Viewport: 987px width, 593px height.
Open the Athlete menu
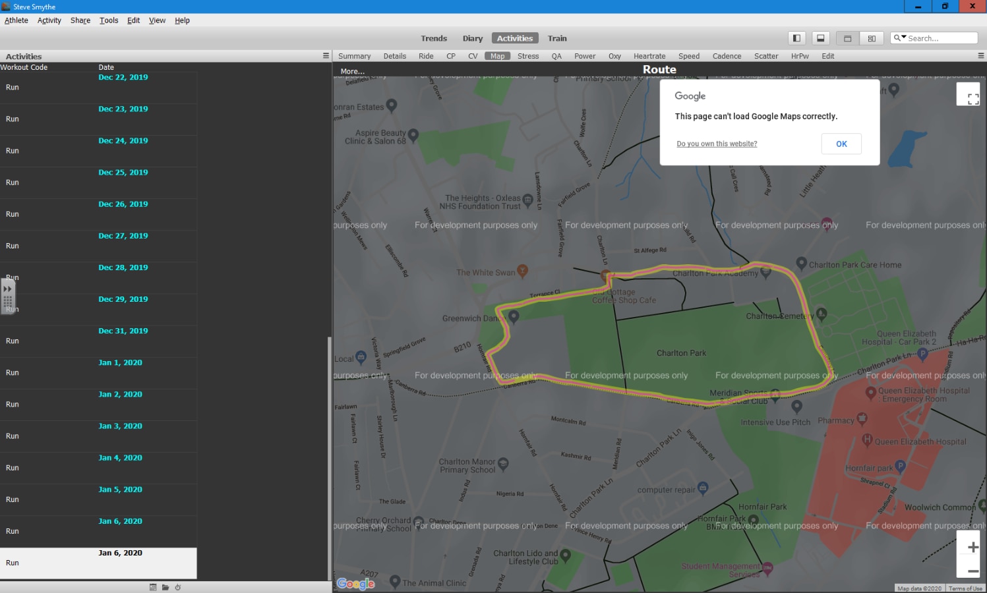click(x=16, y=20)
